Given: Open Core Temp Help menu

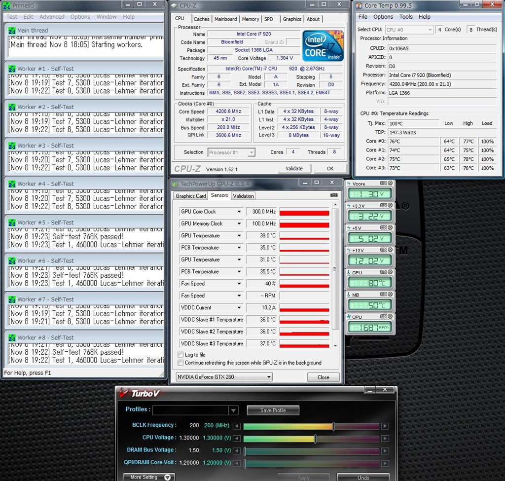Looking at the screenshot, I should (x=425, y=17).
